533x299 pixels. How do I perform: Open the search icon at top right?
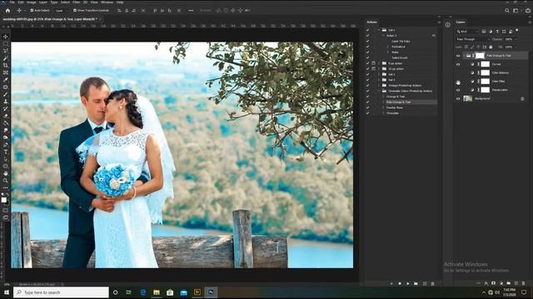click(x=507, y=11)
